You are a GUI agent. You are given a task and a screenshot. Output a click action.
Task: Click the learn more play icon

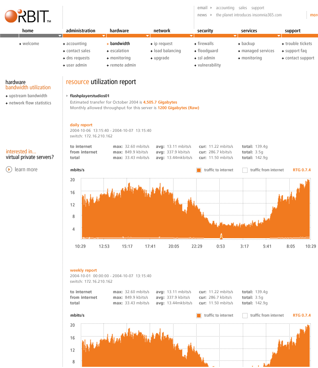click(x=9, y=169)
